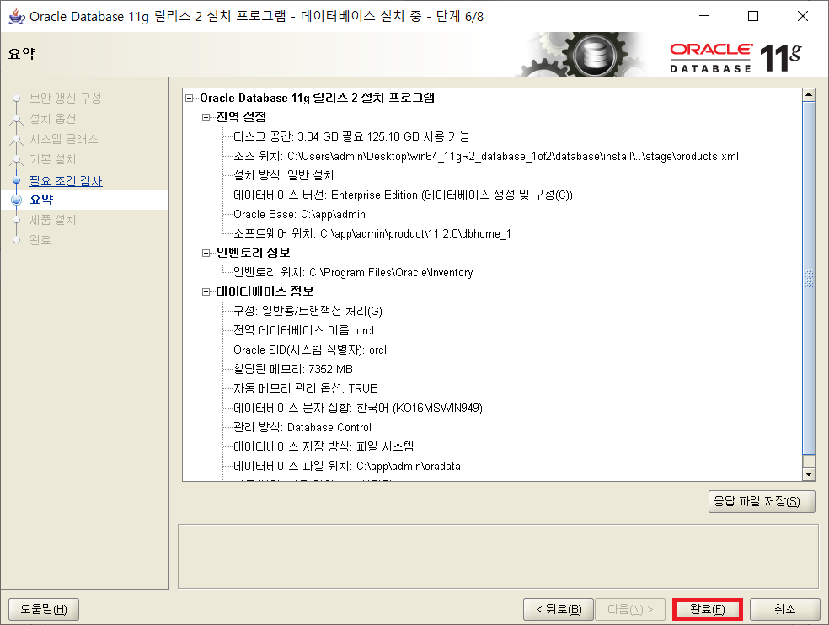Viewport: 829px width, 625px height.
Task: Select the 데이터베이스 버전 Enterprise Edition row
Action: point(403,195)
